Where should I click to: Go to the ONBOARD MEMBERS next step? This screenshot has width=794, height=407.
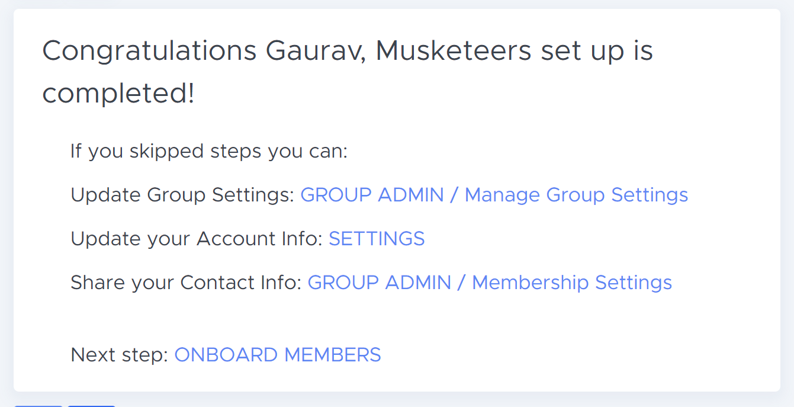click(x=278, y=355)
